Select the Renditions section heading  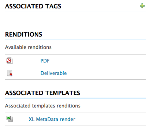(x=24, y=34)
